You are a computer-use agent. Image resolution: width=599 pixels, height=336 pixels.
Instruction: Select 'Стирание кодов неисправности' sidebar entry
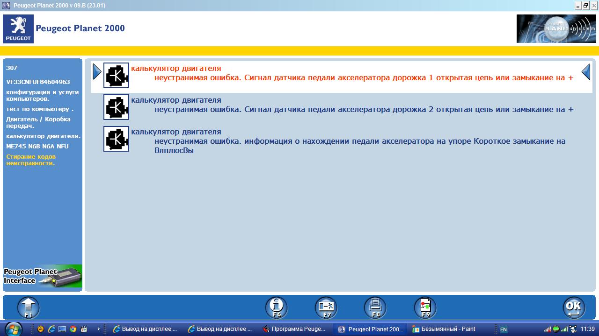31,160
